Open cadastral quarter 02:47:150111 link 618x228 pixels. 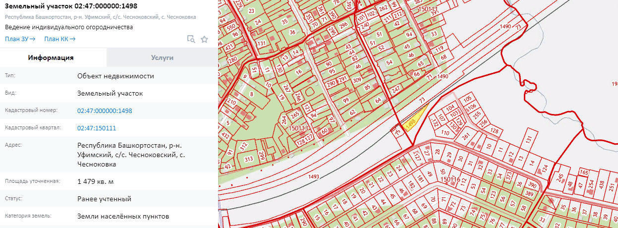point(97,128)
